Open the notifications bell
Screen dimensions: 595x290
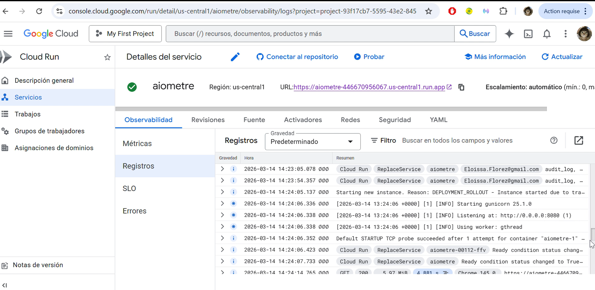click(547, 33)
